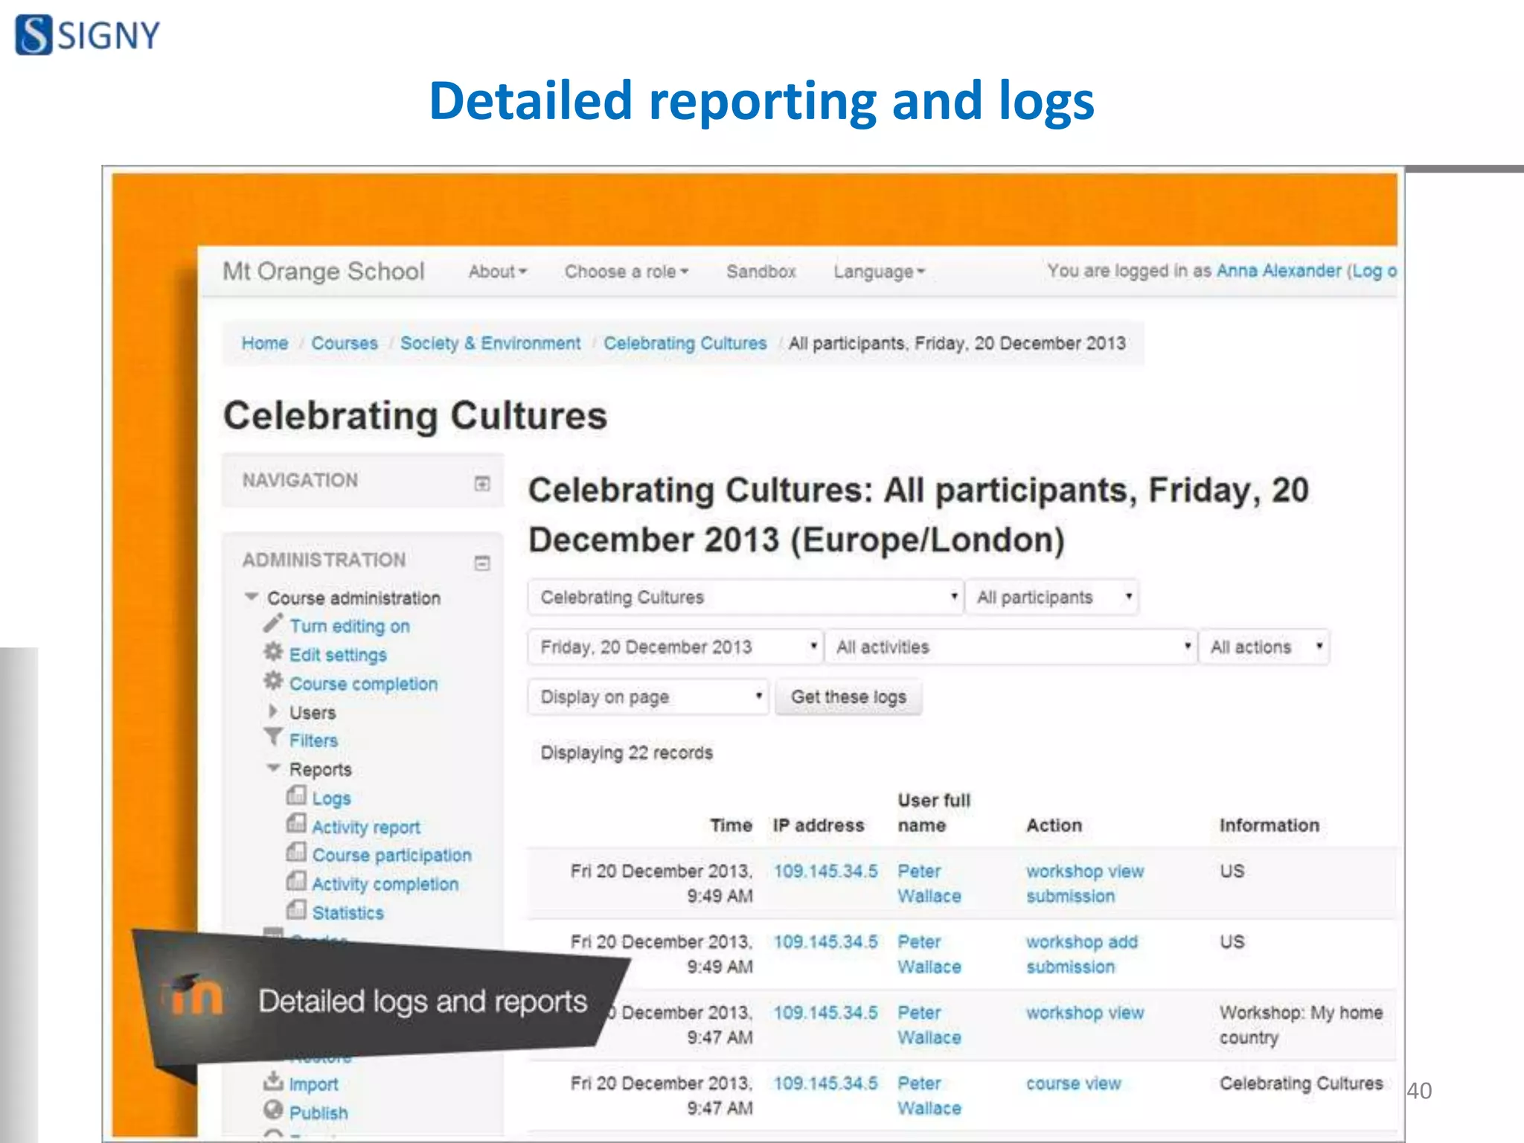Open Activity report link
The height and width of the screenshot is (1143, 1524).
[366, 827]
